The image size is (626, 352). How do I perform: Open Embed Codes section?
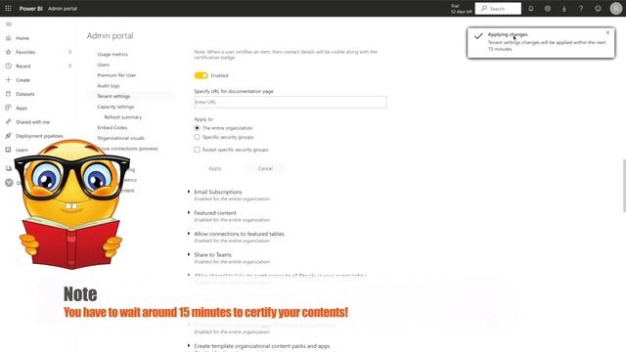(112, 127)
